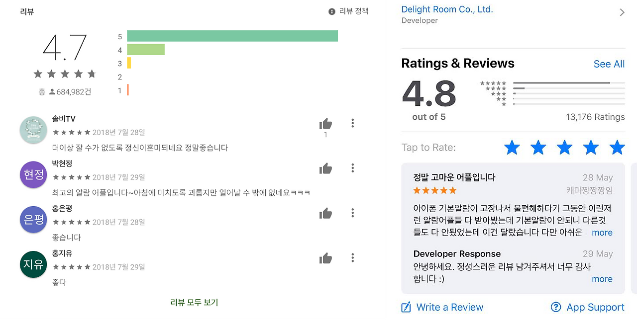Click the Write a Review pencil icon
This screenshot has height=326, width=637.
pos(406,307)
